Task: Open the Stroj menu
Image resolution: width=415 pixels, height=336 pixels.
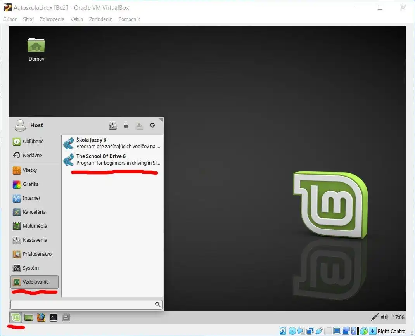Action: pyautogui.click(x=28, y=19)
